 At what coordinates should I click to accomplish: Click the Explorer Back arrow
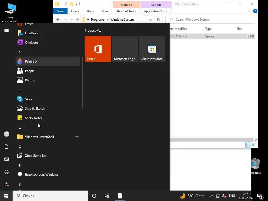pyautogui.click(x=58, y=20)
